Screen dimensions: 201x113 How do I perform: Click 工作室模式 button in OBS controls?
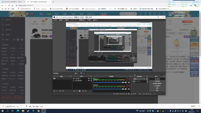(157, 86)
